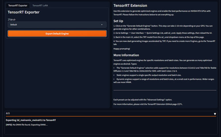Image resolution: width=221 pixels, height=137 pixels.
Task: Click the プリセット field label
Action: point(12,20)
